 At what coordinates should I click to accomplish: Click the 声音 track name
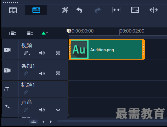[27, 102]
